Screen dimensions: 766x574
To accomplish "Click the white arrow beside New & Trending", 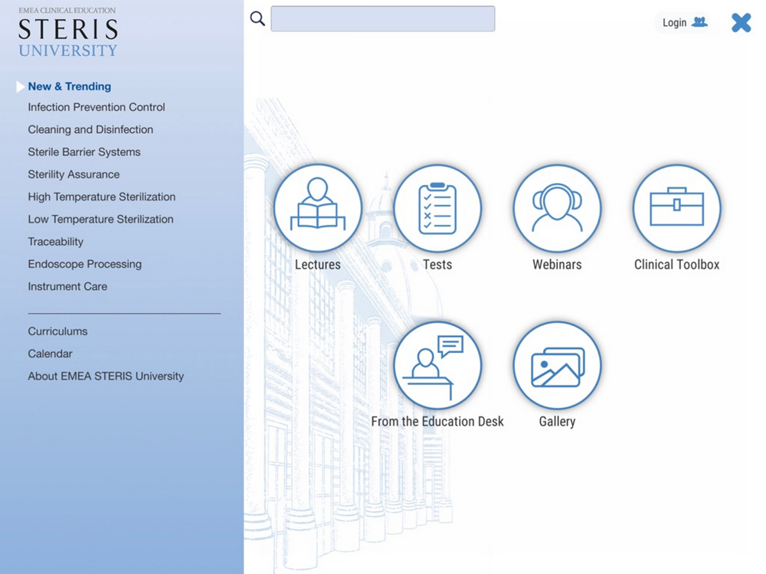I will click(x=21, y=86).
